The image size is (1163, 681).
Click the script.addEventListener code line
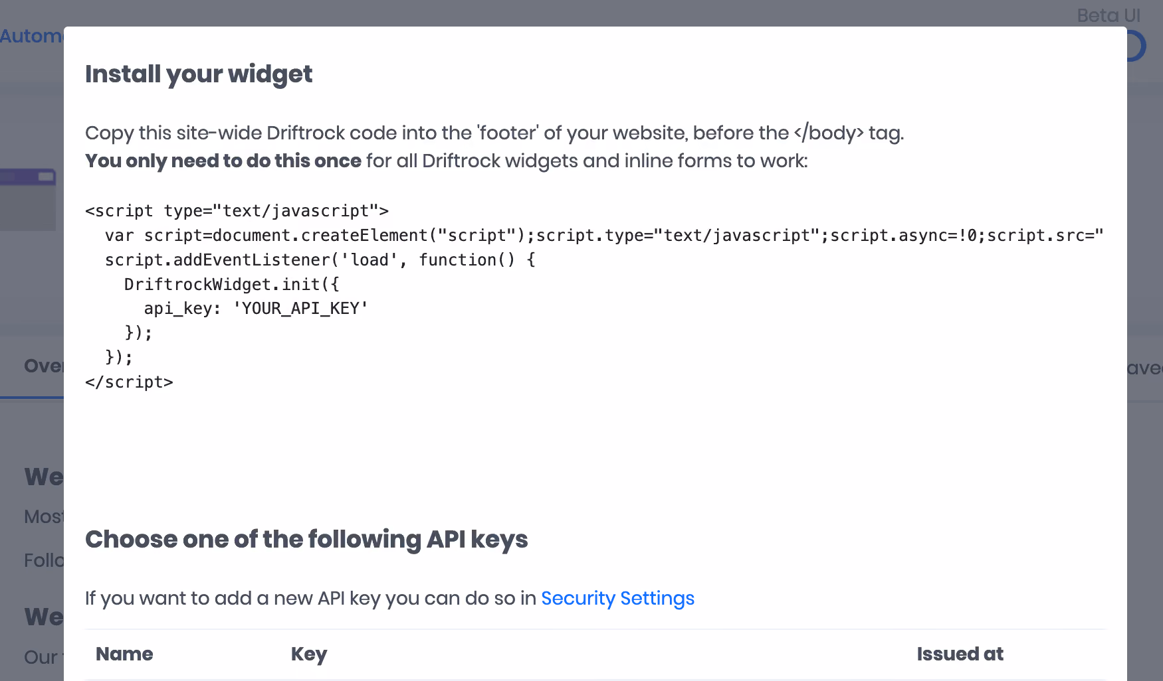(x=320, y=260)
